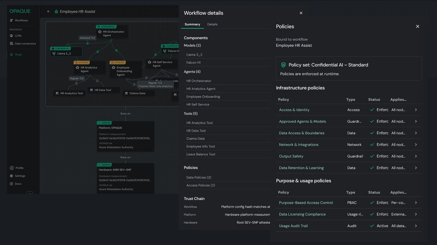Click the green lock icon beside Employee HR Assist
Screen dimensions: 437x245
[56, 11]
